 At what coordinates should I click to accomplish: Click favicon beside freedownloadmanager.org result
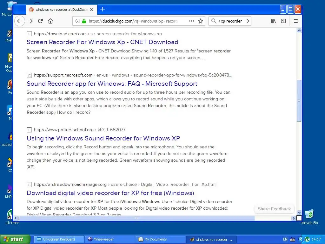[29, 185]
